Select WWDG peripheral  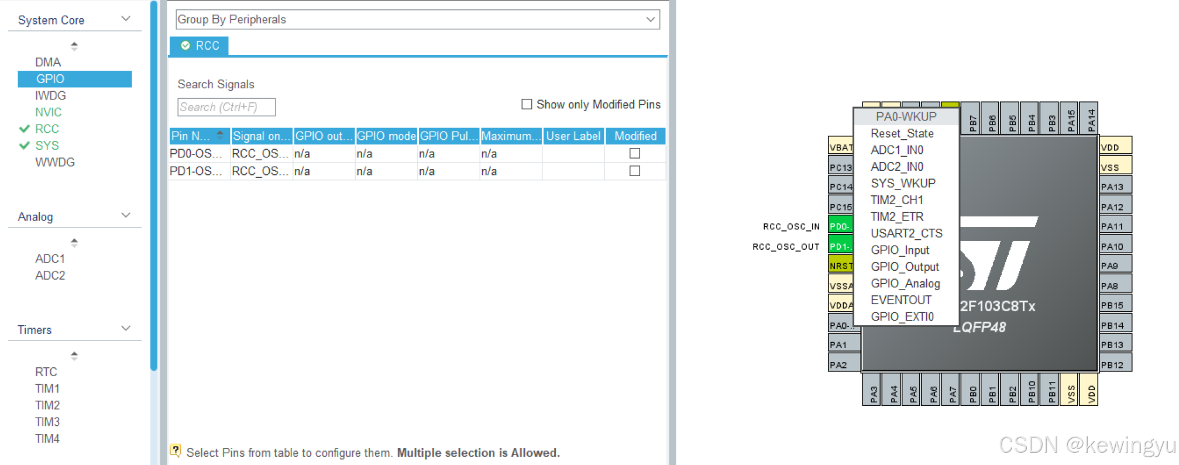(x=55, y=162)
